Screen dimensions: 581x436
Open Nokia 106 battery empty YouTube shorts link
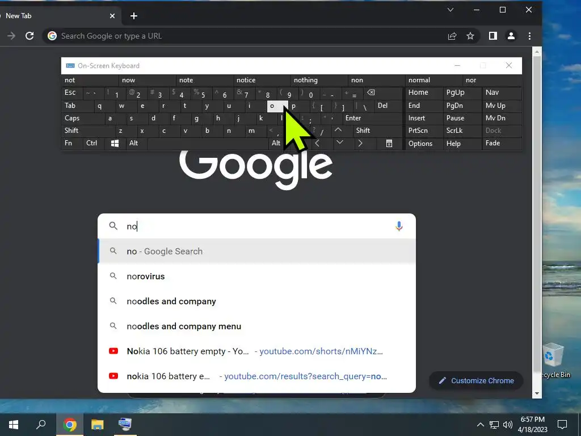tap(256, 351)
